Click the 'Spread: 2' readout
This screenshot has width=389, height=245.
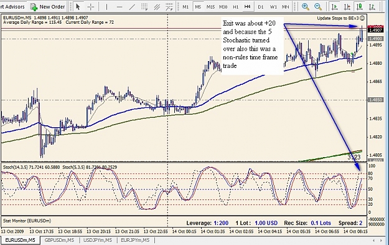click(350, 223)
